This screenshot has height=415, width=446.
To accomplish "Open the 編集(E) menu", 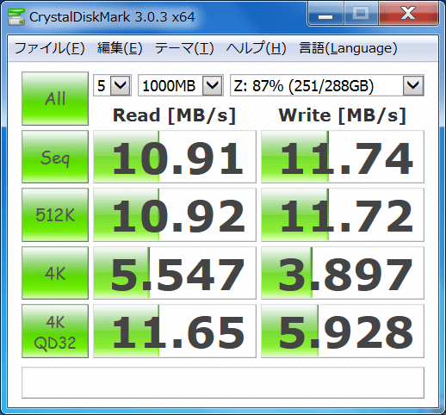I will (x=120, y=48).
